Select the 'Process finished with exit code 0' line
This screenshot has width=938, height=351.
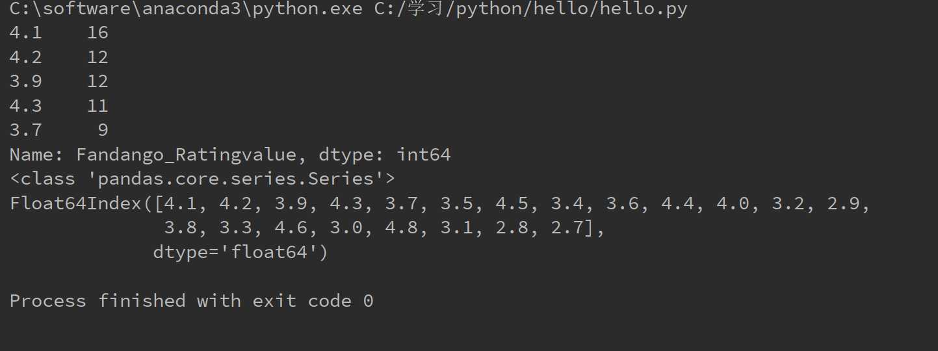(191, 301)
